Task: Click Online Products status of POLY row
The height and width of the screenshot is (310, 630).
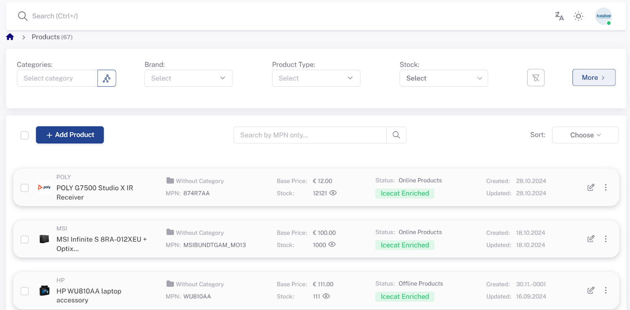Action: 420,180
